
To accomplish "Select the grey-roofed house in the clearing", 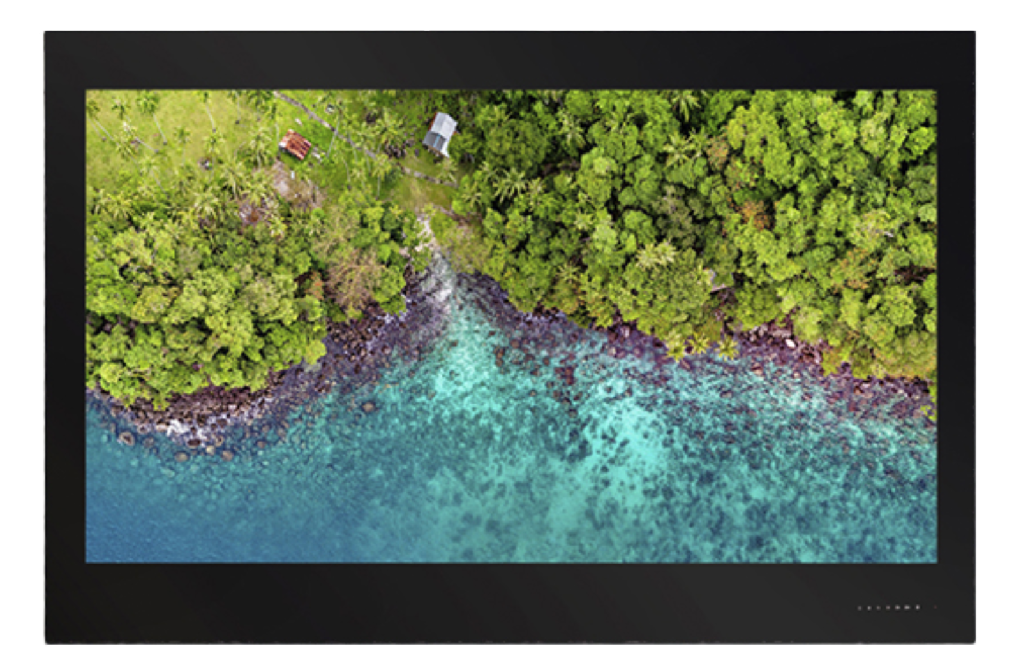I will click(x=440, y=133).
